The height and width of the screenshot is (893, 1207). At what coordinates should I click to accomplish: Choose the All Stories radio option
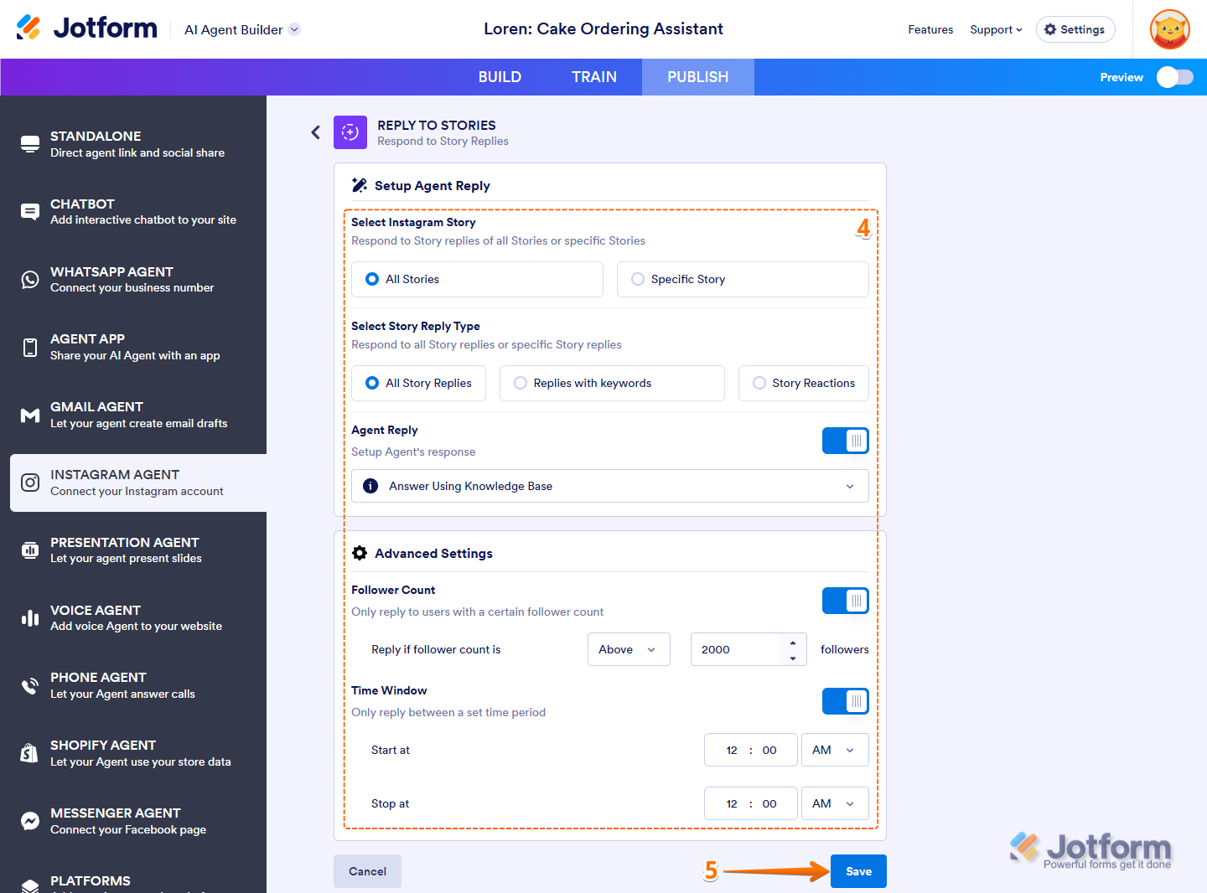click(x=477, y=279)
